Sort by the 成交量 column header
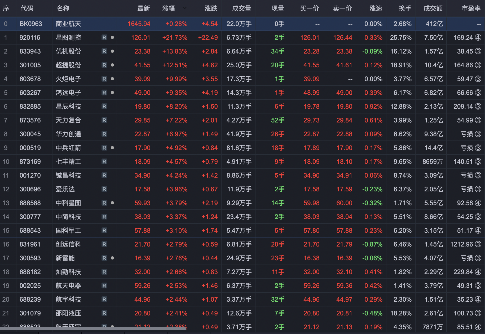 point(241,8)
